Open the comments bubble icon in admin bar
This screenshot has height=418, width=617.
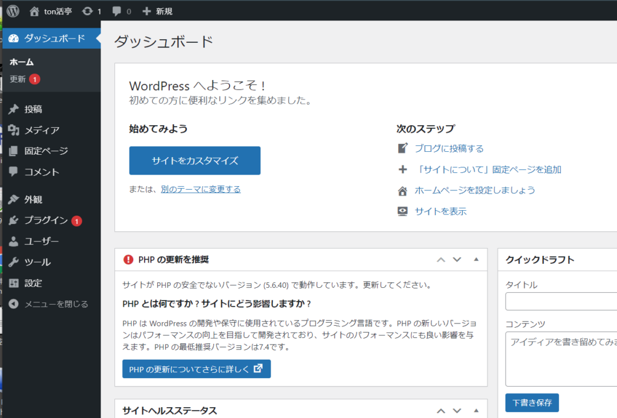[x=116, y=11]
